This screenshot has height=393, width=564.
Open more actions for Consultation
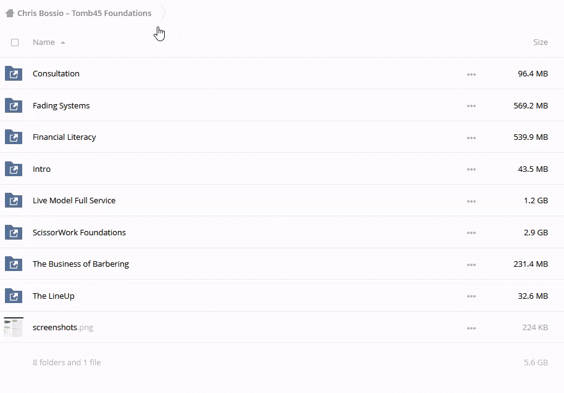coord(471,75)
